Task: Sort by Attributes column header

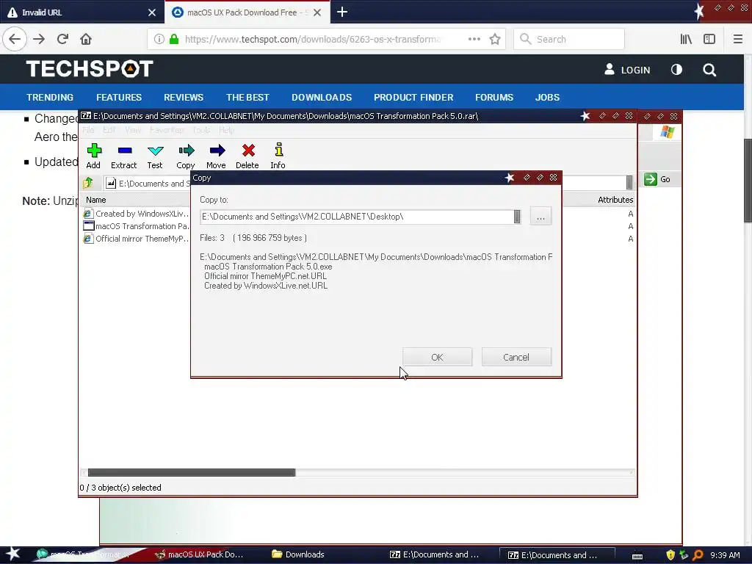Action: click(x=615, y=200)
